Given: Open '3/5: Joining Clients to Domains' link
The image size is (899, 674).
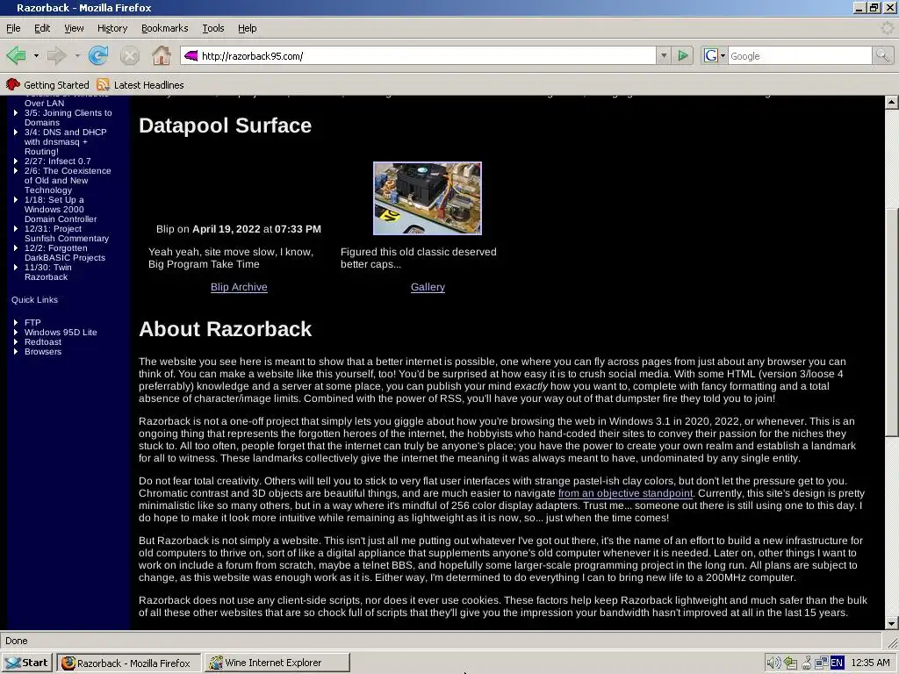Looking at the screenshot, I should (x=68, y=118).
